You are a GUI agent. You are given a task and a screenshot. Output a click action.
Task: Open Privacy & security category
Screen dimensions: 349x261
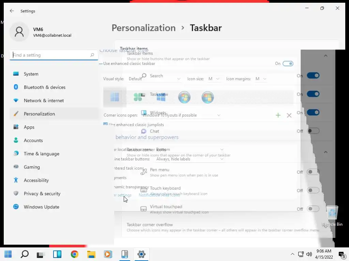click(54, 193)
